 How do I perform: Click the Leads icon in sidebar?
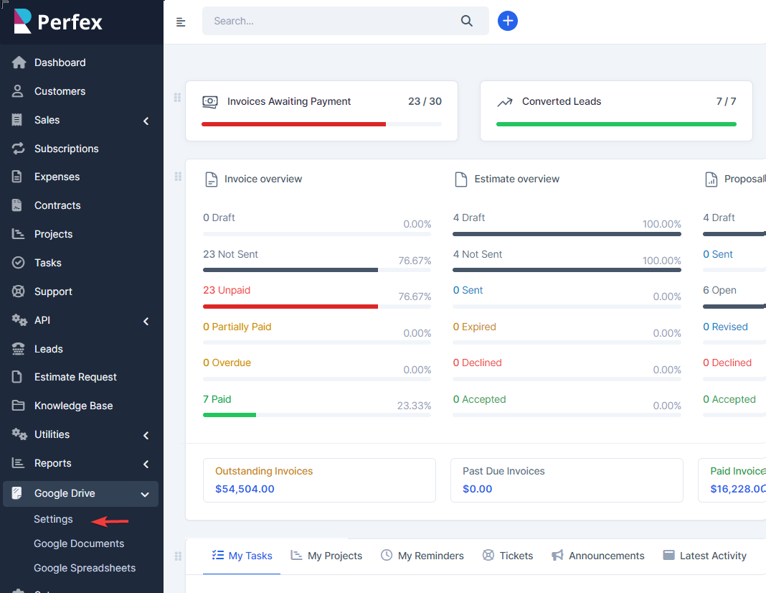[x=19, y=349]
